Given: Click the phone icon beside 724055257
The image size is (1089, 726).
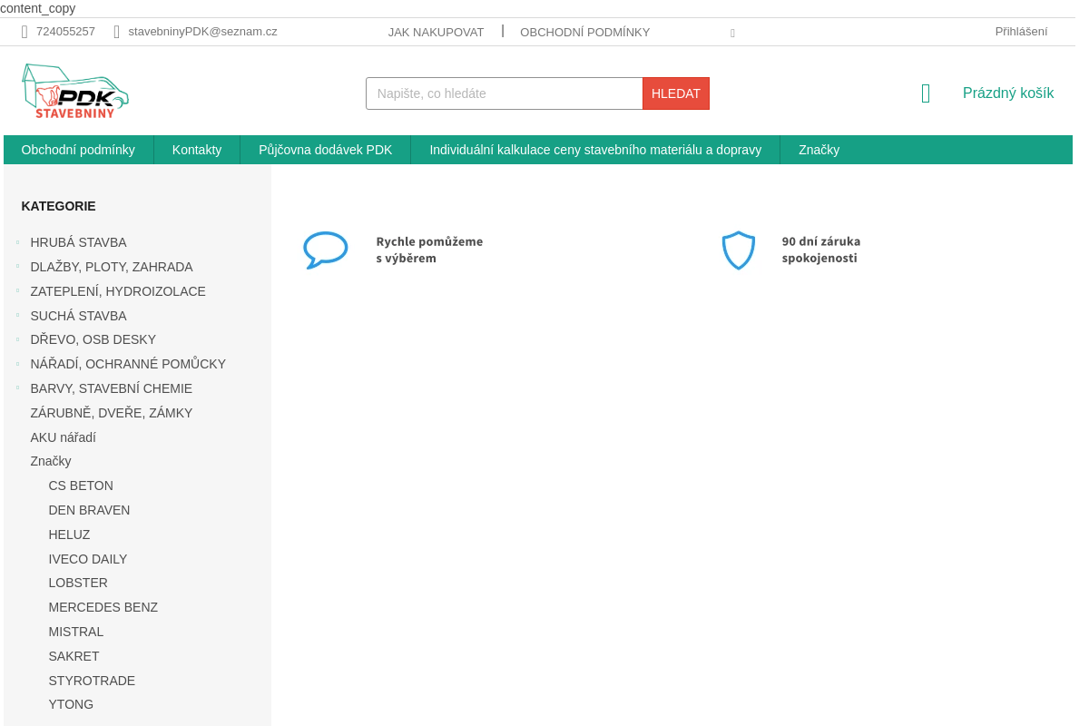Looking at the screenshot, I should click(25, 32).
